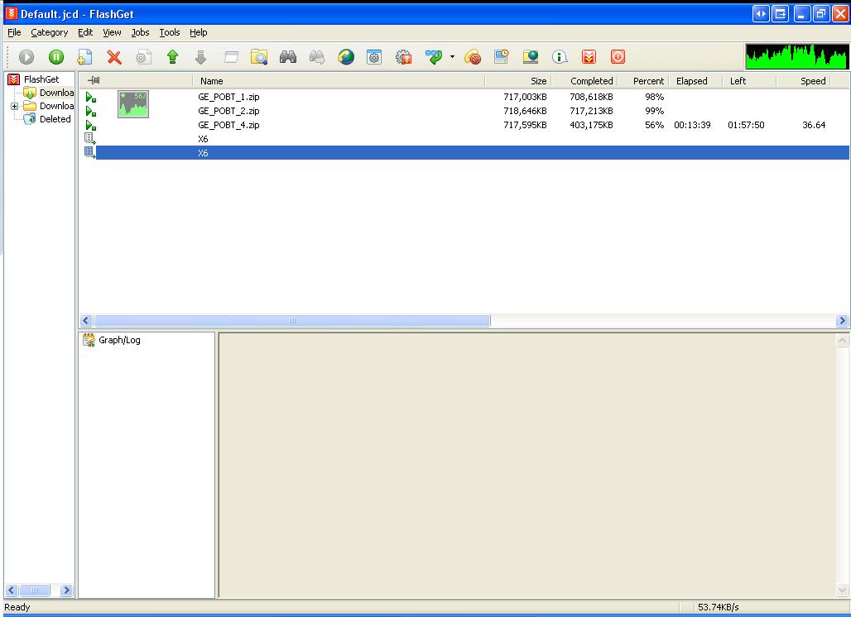Click the job list horizontal scrollbar thumb
851x617 pixels.
[291, 320]
